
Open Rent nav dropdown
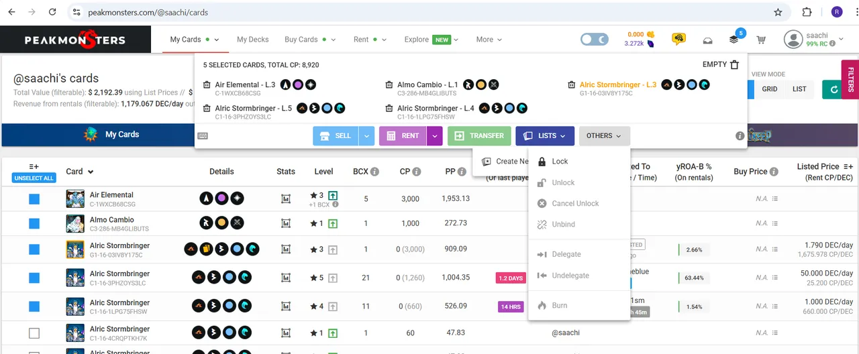pos(370,40)
